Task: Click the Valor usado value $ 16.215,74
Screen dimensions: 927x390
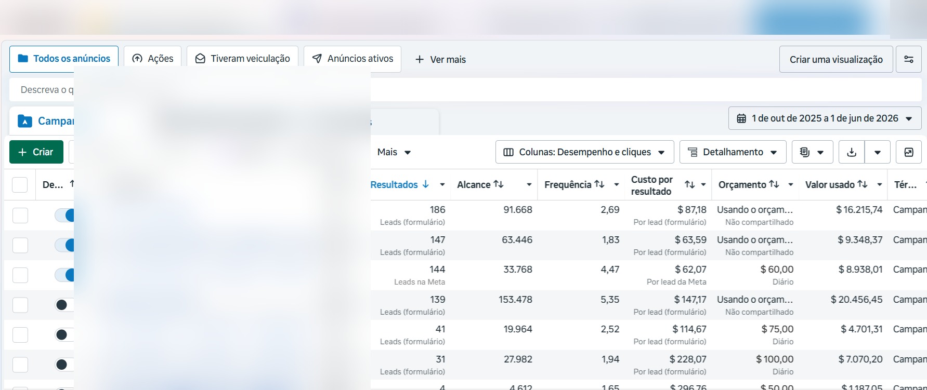Action: [x=859, y=210]
